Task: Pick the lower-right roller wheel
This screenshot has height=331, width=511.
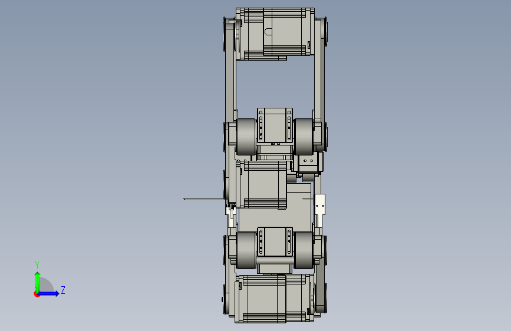Action: click(x=304, y=250)
